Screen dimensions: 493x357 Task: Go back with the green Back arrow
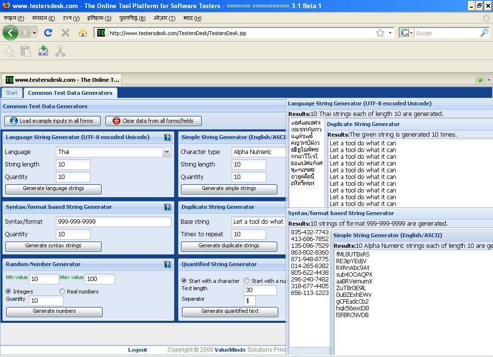pos(11,33)
